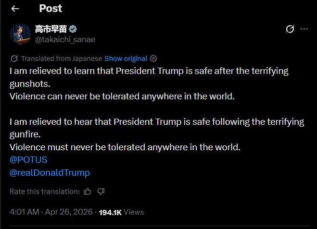Open the three-dot More menu
The image size is (317, 229).
coord(304,29)
